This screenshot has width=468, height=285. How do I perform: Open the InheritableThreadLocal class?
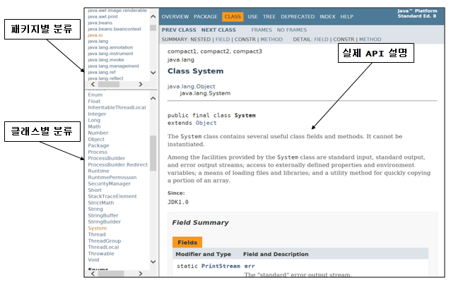(x=117, y=107)
